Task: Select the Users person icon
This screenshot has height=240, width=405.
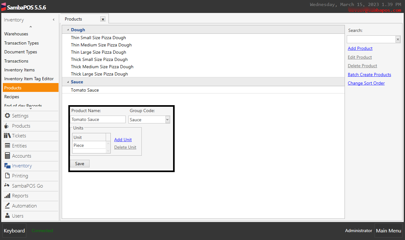Action: (7, 216)
